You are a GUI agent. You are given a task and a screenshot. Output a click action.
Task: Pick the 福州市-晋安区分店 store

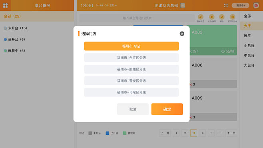[x=131, y=81]
